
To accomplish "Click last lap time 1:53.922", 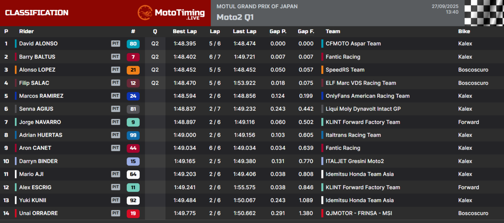I will 245,83.
